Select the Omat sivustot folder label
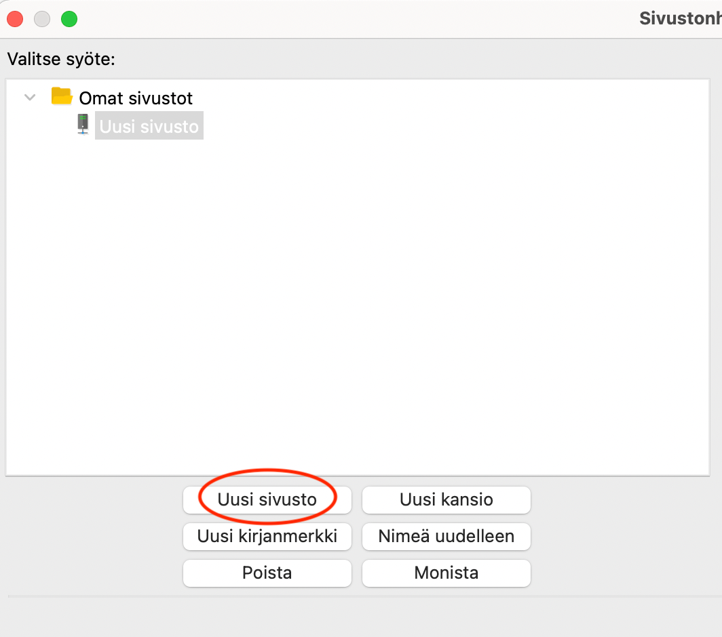This screenshot has width=722, height=637. pos(136,98)
